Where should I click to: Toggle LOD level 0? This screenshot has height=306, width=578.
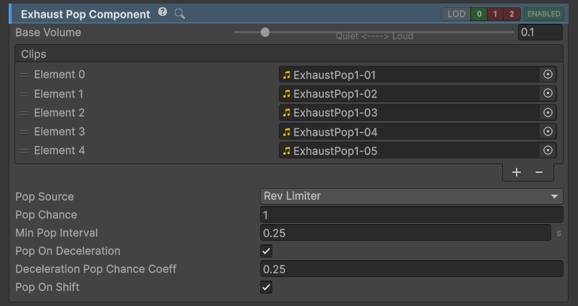(479, 14)
